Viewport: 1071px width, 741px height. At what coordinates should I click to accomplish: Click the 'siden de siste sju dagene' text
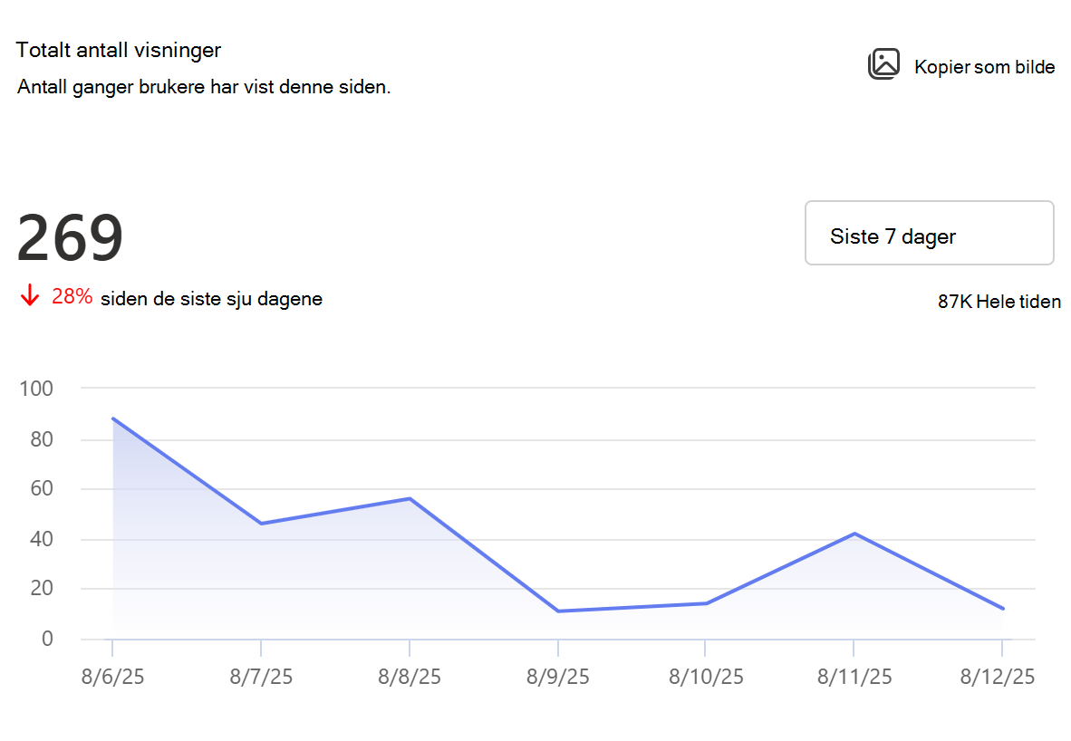[212, 299]
